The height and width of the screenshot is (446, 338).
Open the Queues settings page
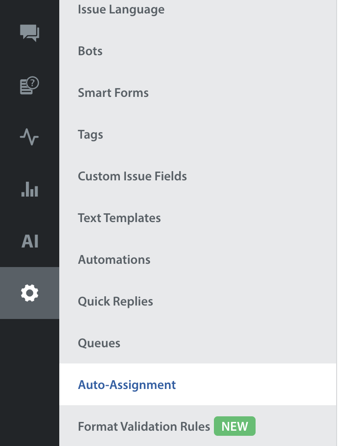tap(99, 343)
